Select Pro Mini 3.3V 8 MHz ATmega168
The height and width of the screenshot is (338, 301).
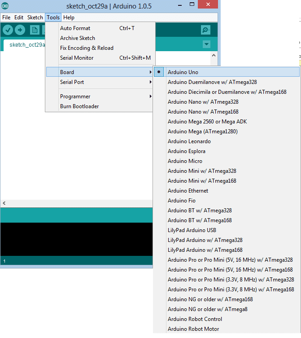point(226,289)
